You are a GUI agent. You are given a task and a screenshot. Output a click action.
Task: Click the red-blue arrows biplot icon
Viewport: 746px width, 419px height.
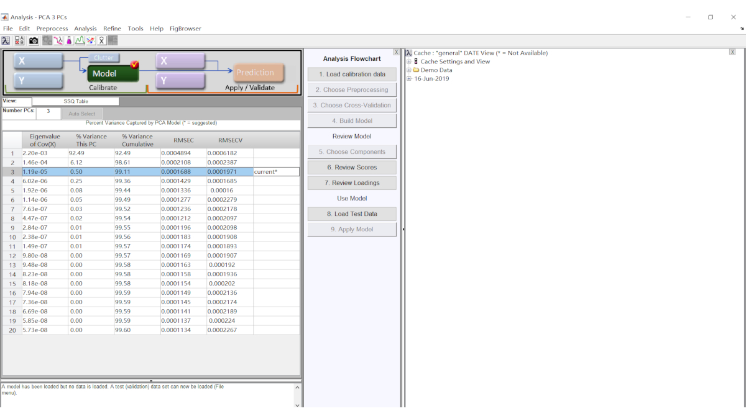(91, 40)
